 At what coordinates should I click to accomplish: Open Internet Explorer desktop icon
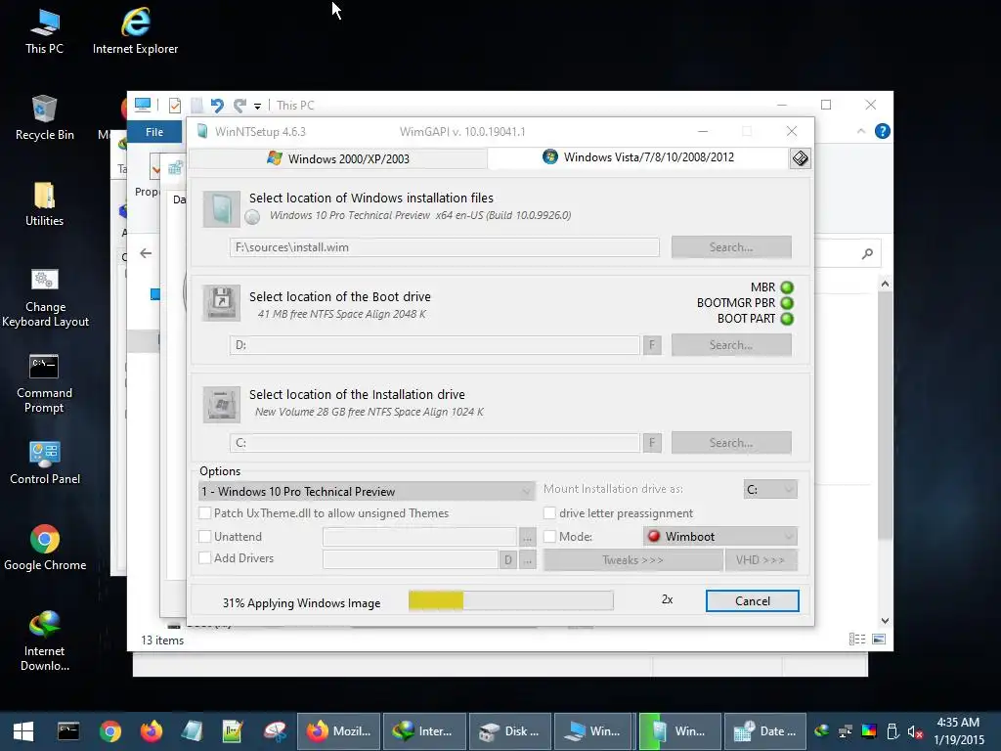click(x=135, y=32)
